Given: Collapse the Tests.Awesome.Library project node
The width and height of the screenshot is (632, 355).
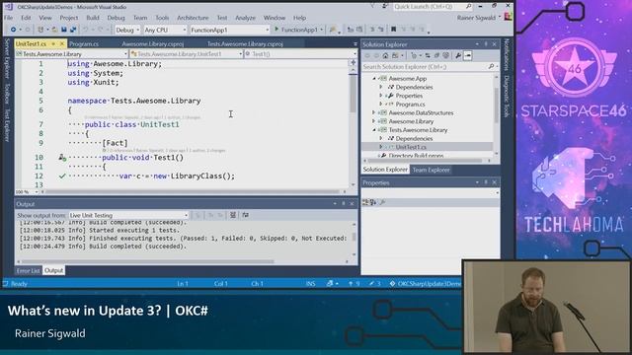Looking at the screenshot, I should point(374,130).
